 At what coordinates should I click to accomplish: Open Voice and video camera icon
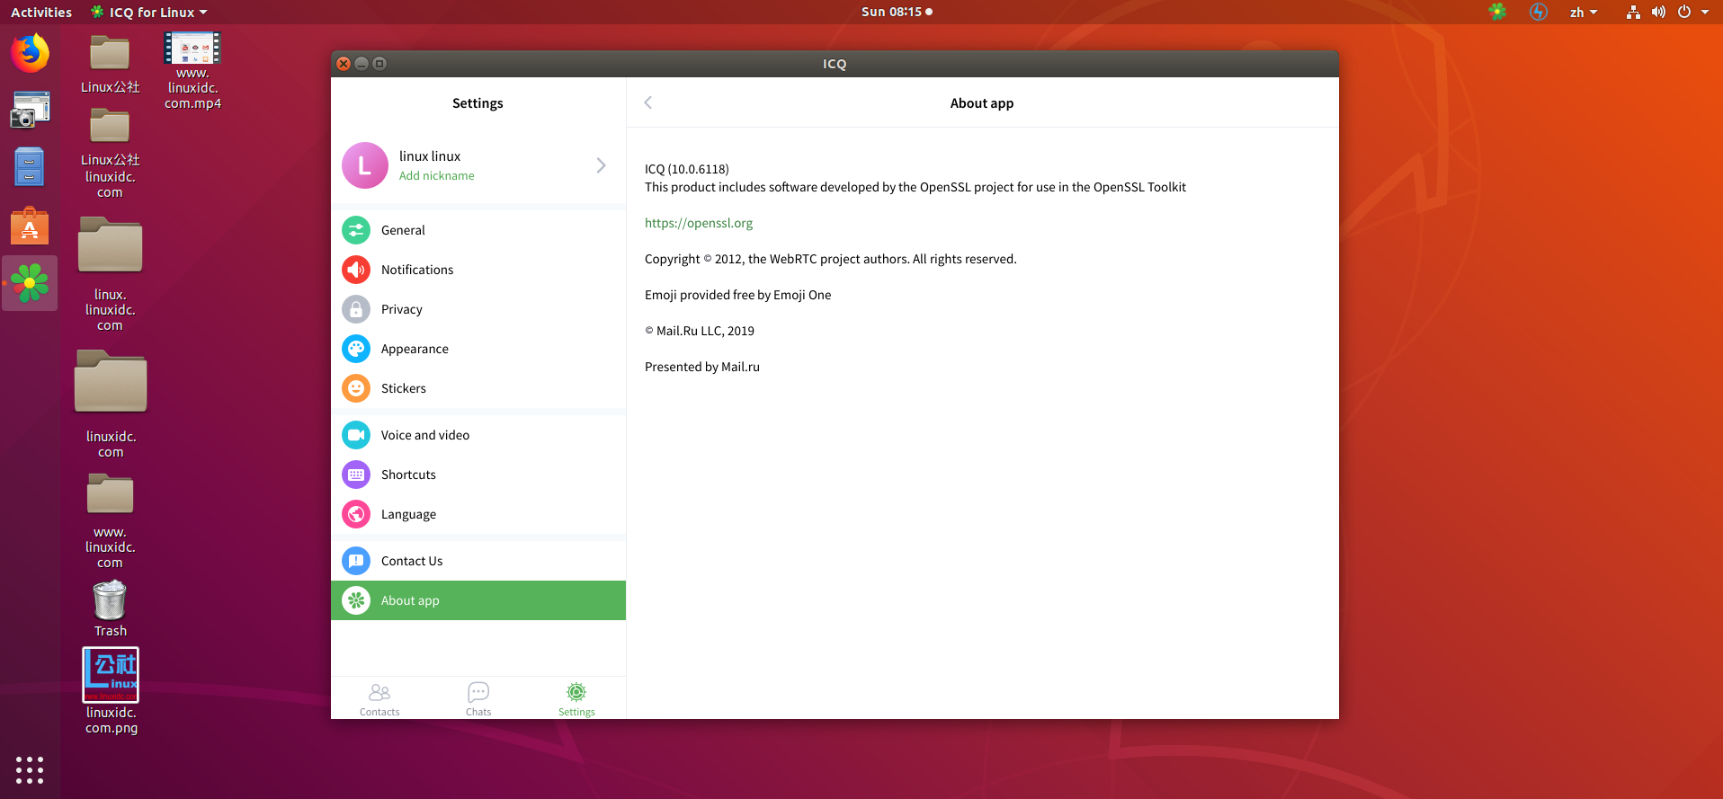point(356,435)
